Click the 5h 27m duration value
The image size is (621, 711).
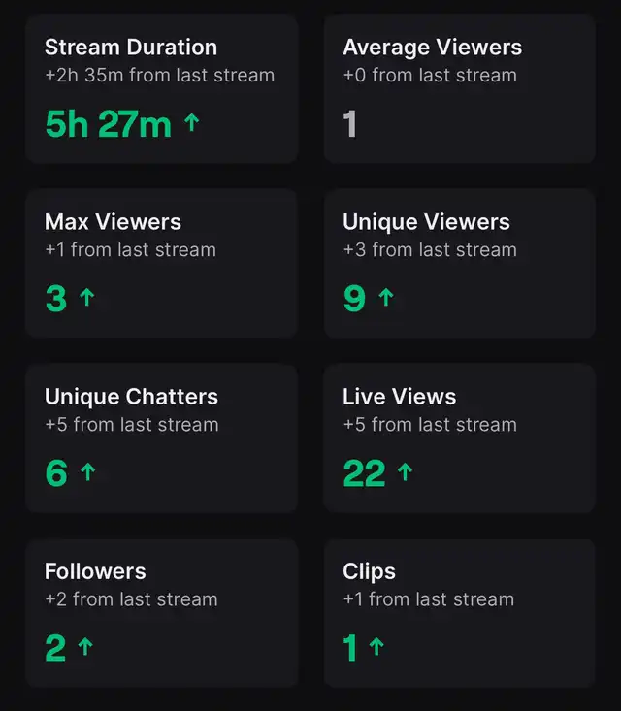tap(108, 124)
